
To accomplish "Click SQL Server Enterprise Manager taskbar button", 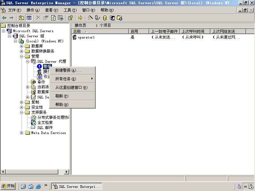I will pyautogui.click(x=77, y=186).
